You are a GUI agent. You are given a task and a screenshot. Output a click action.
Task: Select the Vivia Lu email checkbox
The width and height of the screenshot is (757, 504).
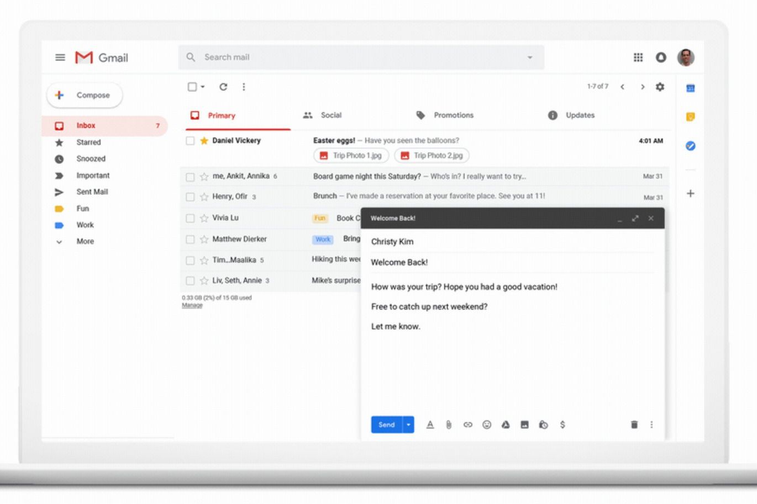click(190, 218)
